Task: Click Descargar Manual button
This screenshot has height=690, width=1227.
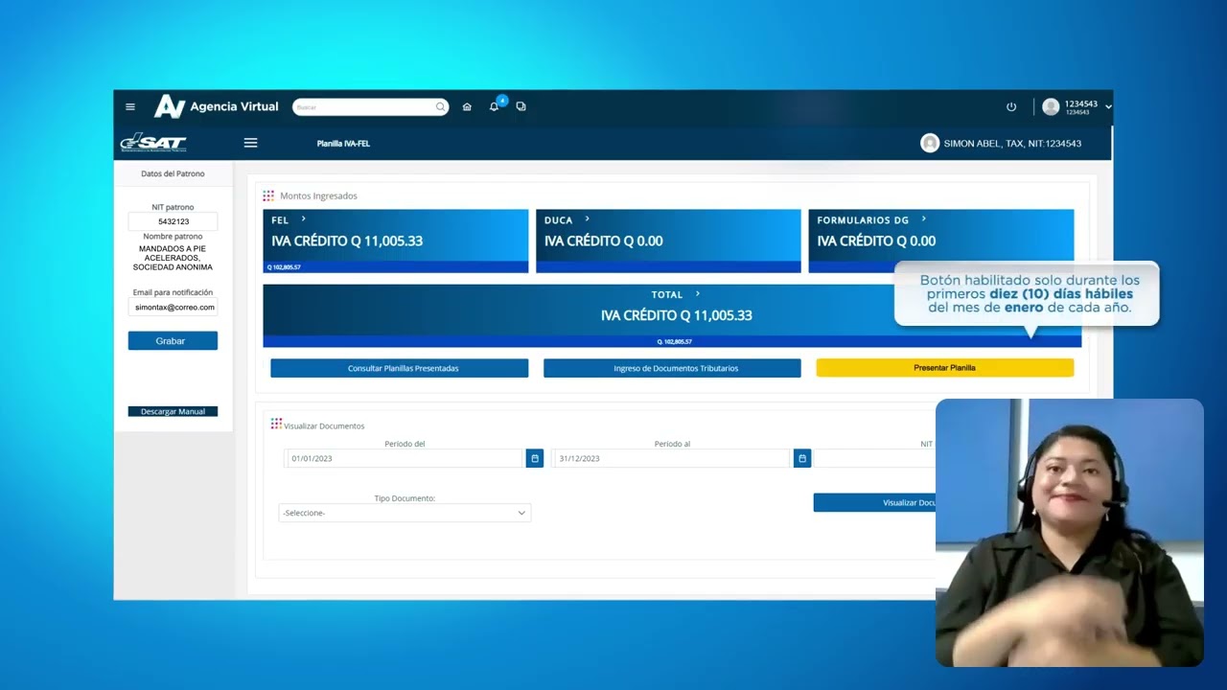Action: pos(173,411)
